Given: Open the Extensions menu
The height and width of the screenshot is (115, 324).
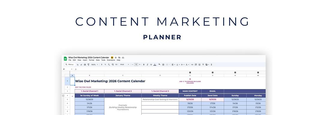Looking at the screenshot, I should (x=111, y=60).
